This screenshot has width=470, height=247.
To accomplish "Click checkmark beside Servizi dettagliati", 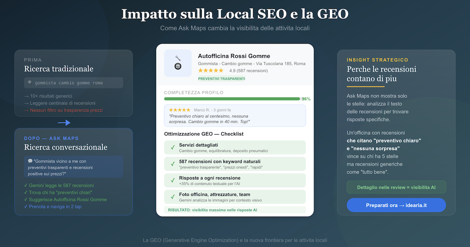I will [x=172, y=147].
